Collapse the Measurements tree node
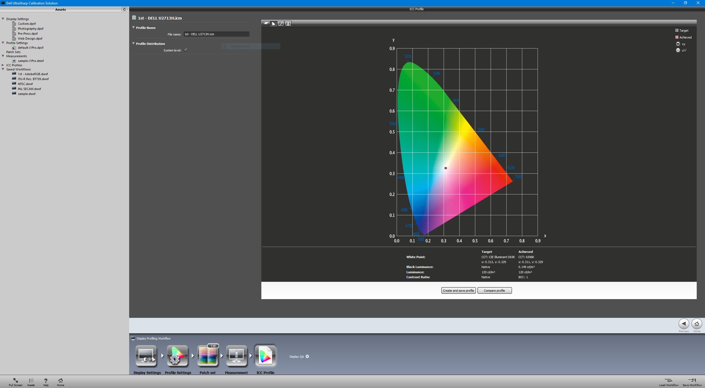Image resolution: width=705 pixels, height=388 pixels. [x=3, y=56]
